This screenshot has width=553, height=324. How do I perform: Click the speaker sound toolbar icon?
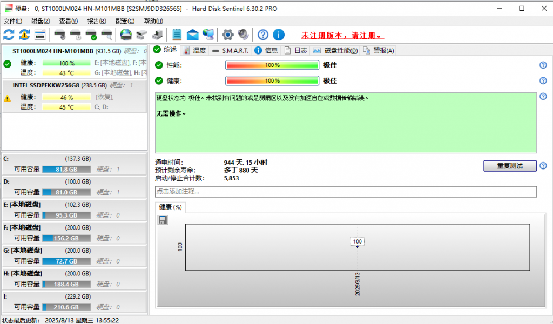coord(243,35)
